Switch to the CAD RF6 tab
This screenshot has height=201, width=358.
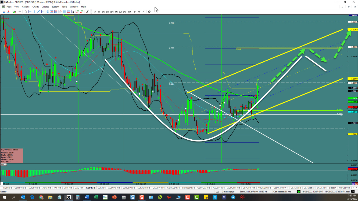(79, 188)
